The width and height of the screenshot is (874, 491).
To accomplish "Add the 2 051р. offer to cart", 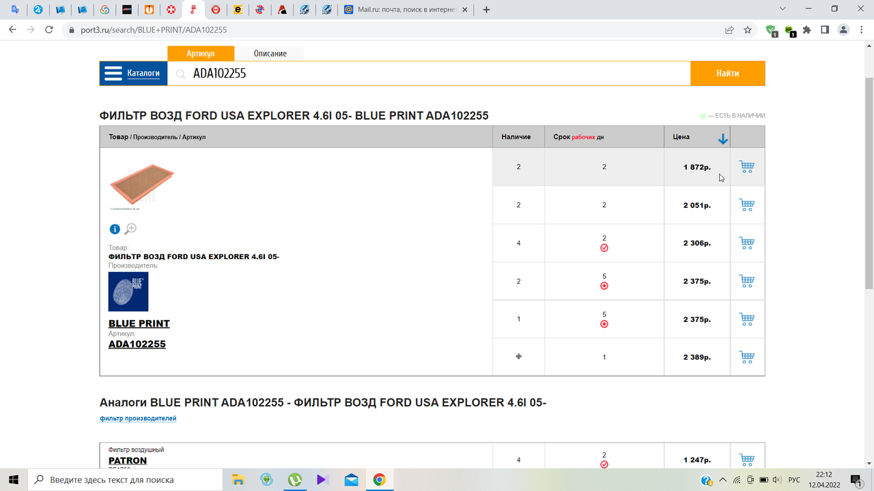I will [747, 205].
